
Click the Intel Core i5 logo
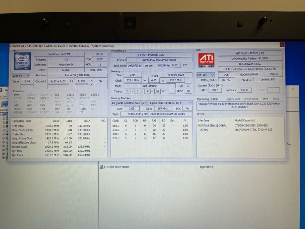coord(22,61)
